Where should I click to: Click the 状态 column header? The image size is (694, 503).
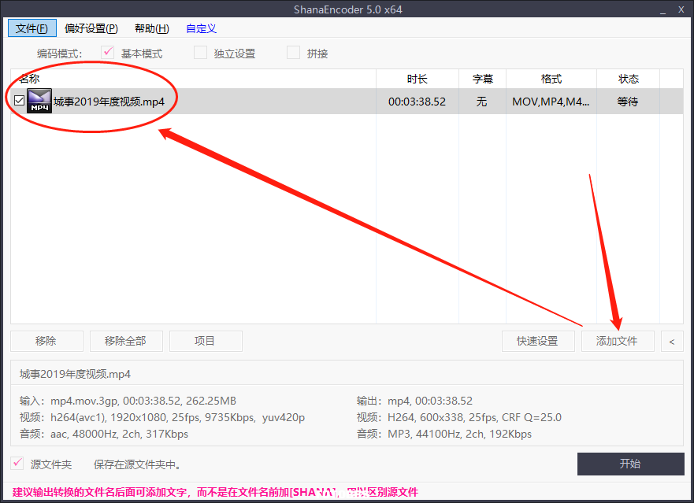(x=629, y=79)
